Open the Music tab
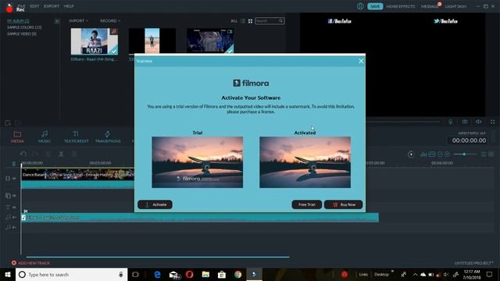The image size is (500, 281). [45, 137]
